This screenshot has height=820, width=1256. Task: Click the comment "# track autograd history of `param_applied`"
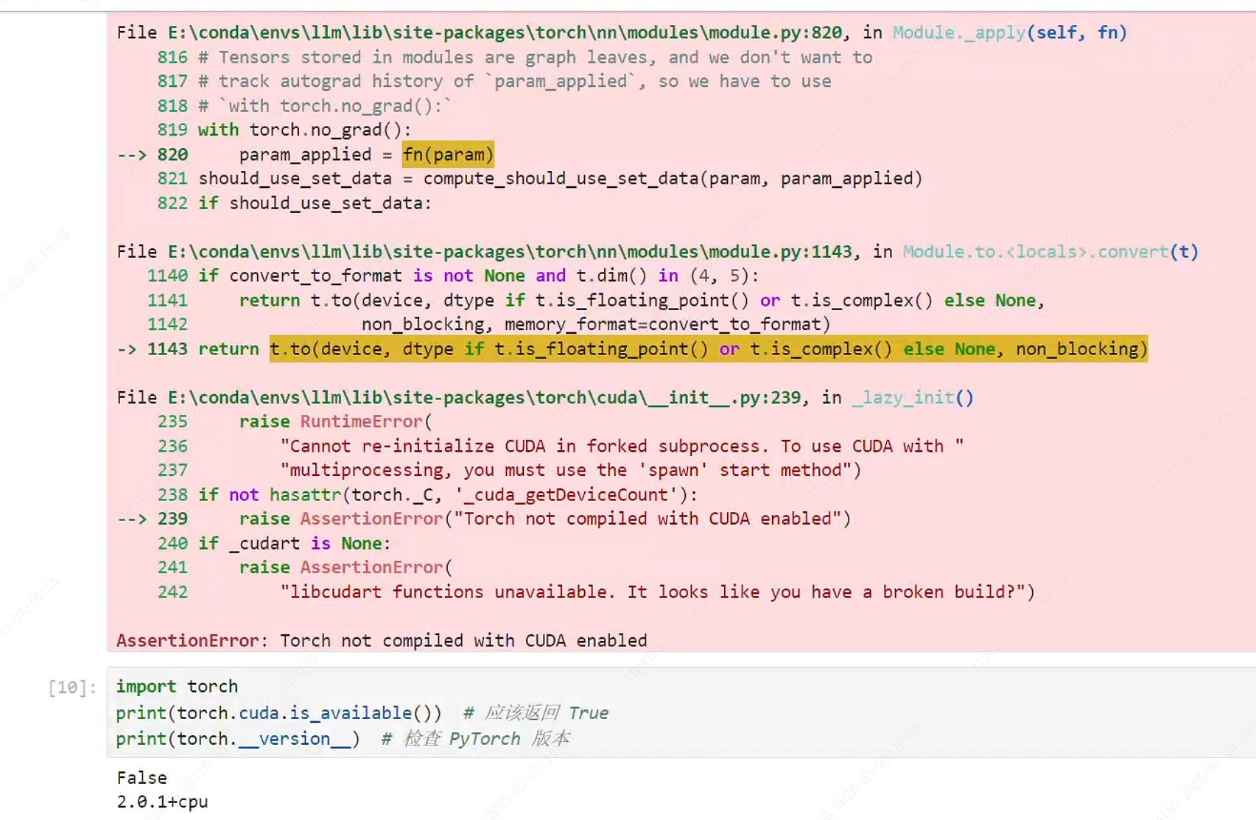click(418, 81)
